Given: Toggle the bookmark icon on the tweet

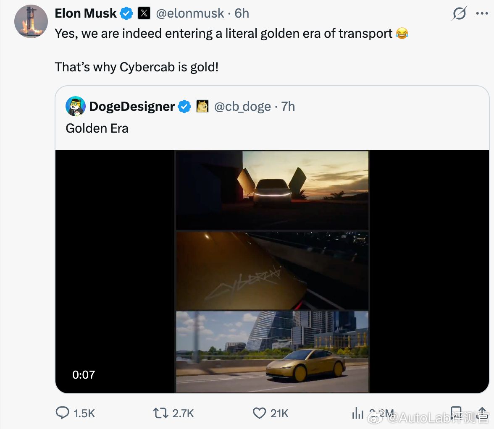Looking at the screenshot, I should tap(456, 413).
